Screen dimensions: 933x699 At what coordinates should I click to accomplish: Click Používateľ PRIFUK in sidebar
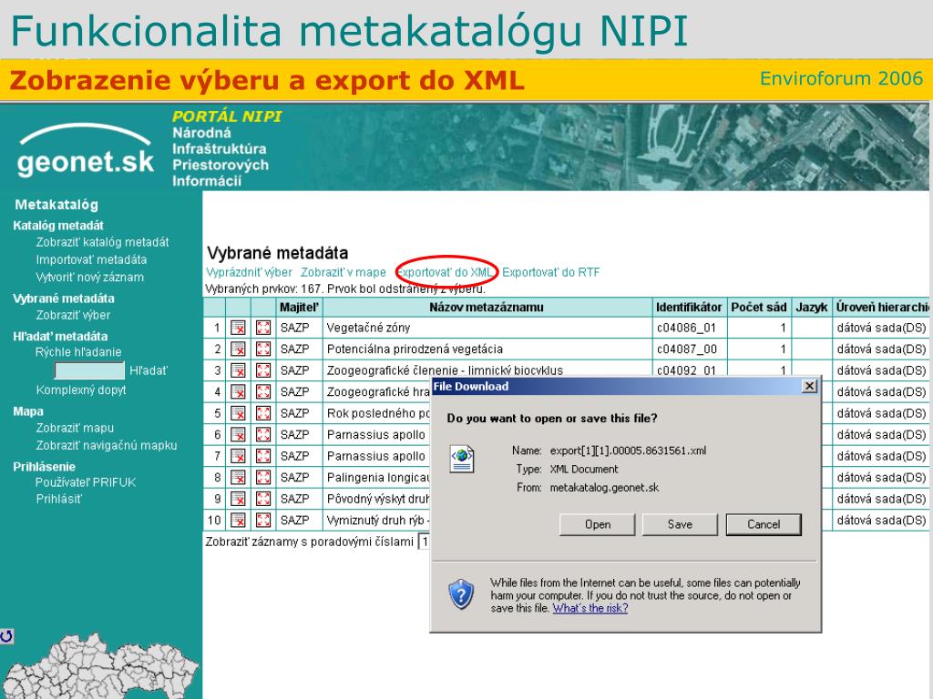86,482
